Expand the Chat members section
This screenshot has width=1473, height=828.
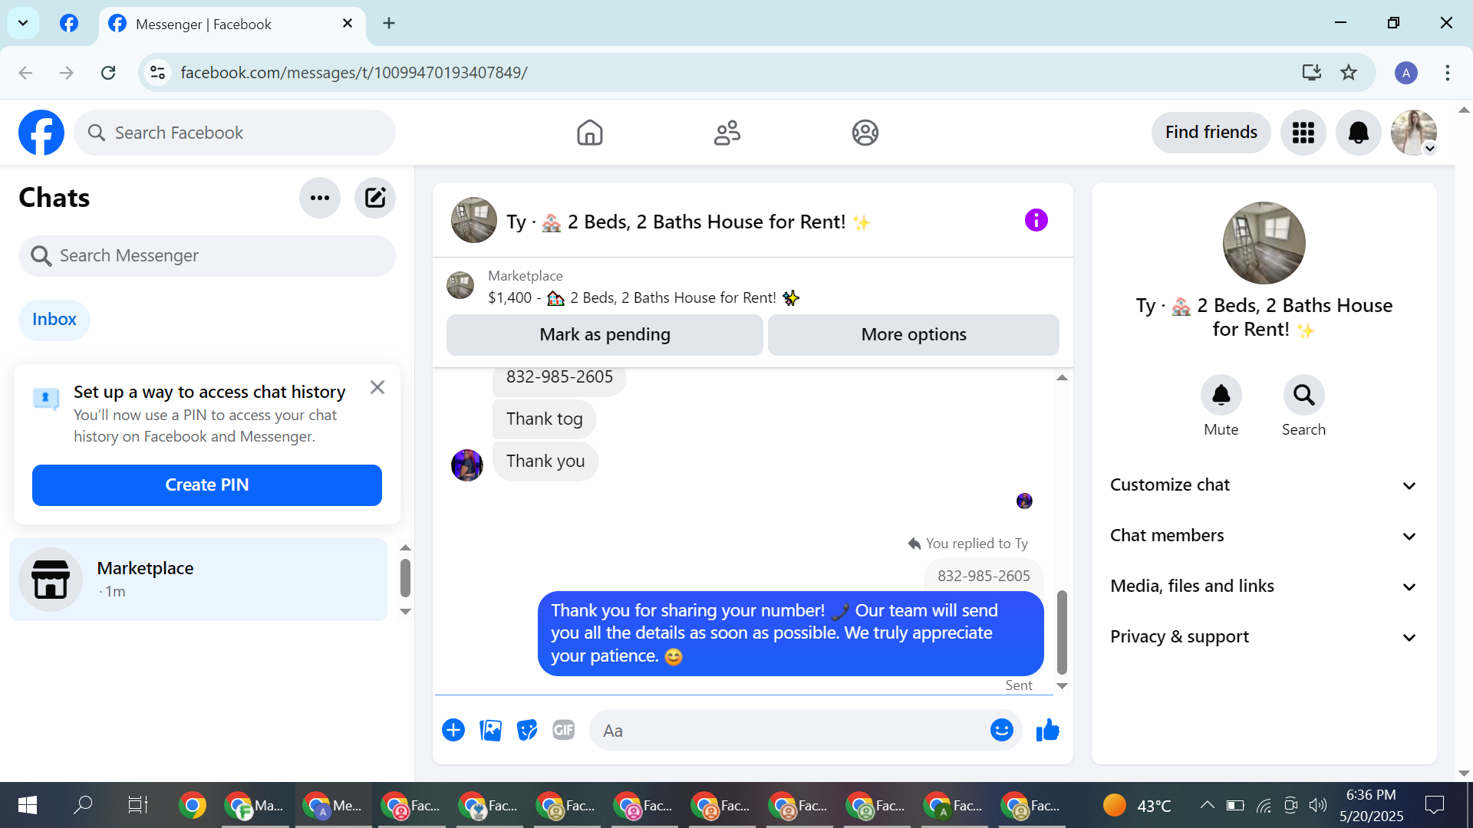(1263, 536)
